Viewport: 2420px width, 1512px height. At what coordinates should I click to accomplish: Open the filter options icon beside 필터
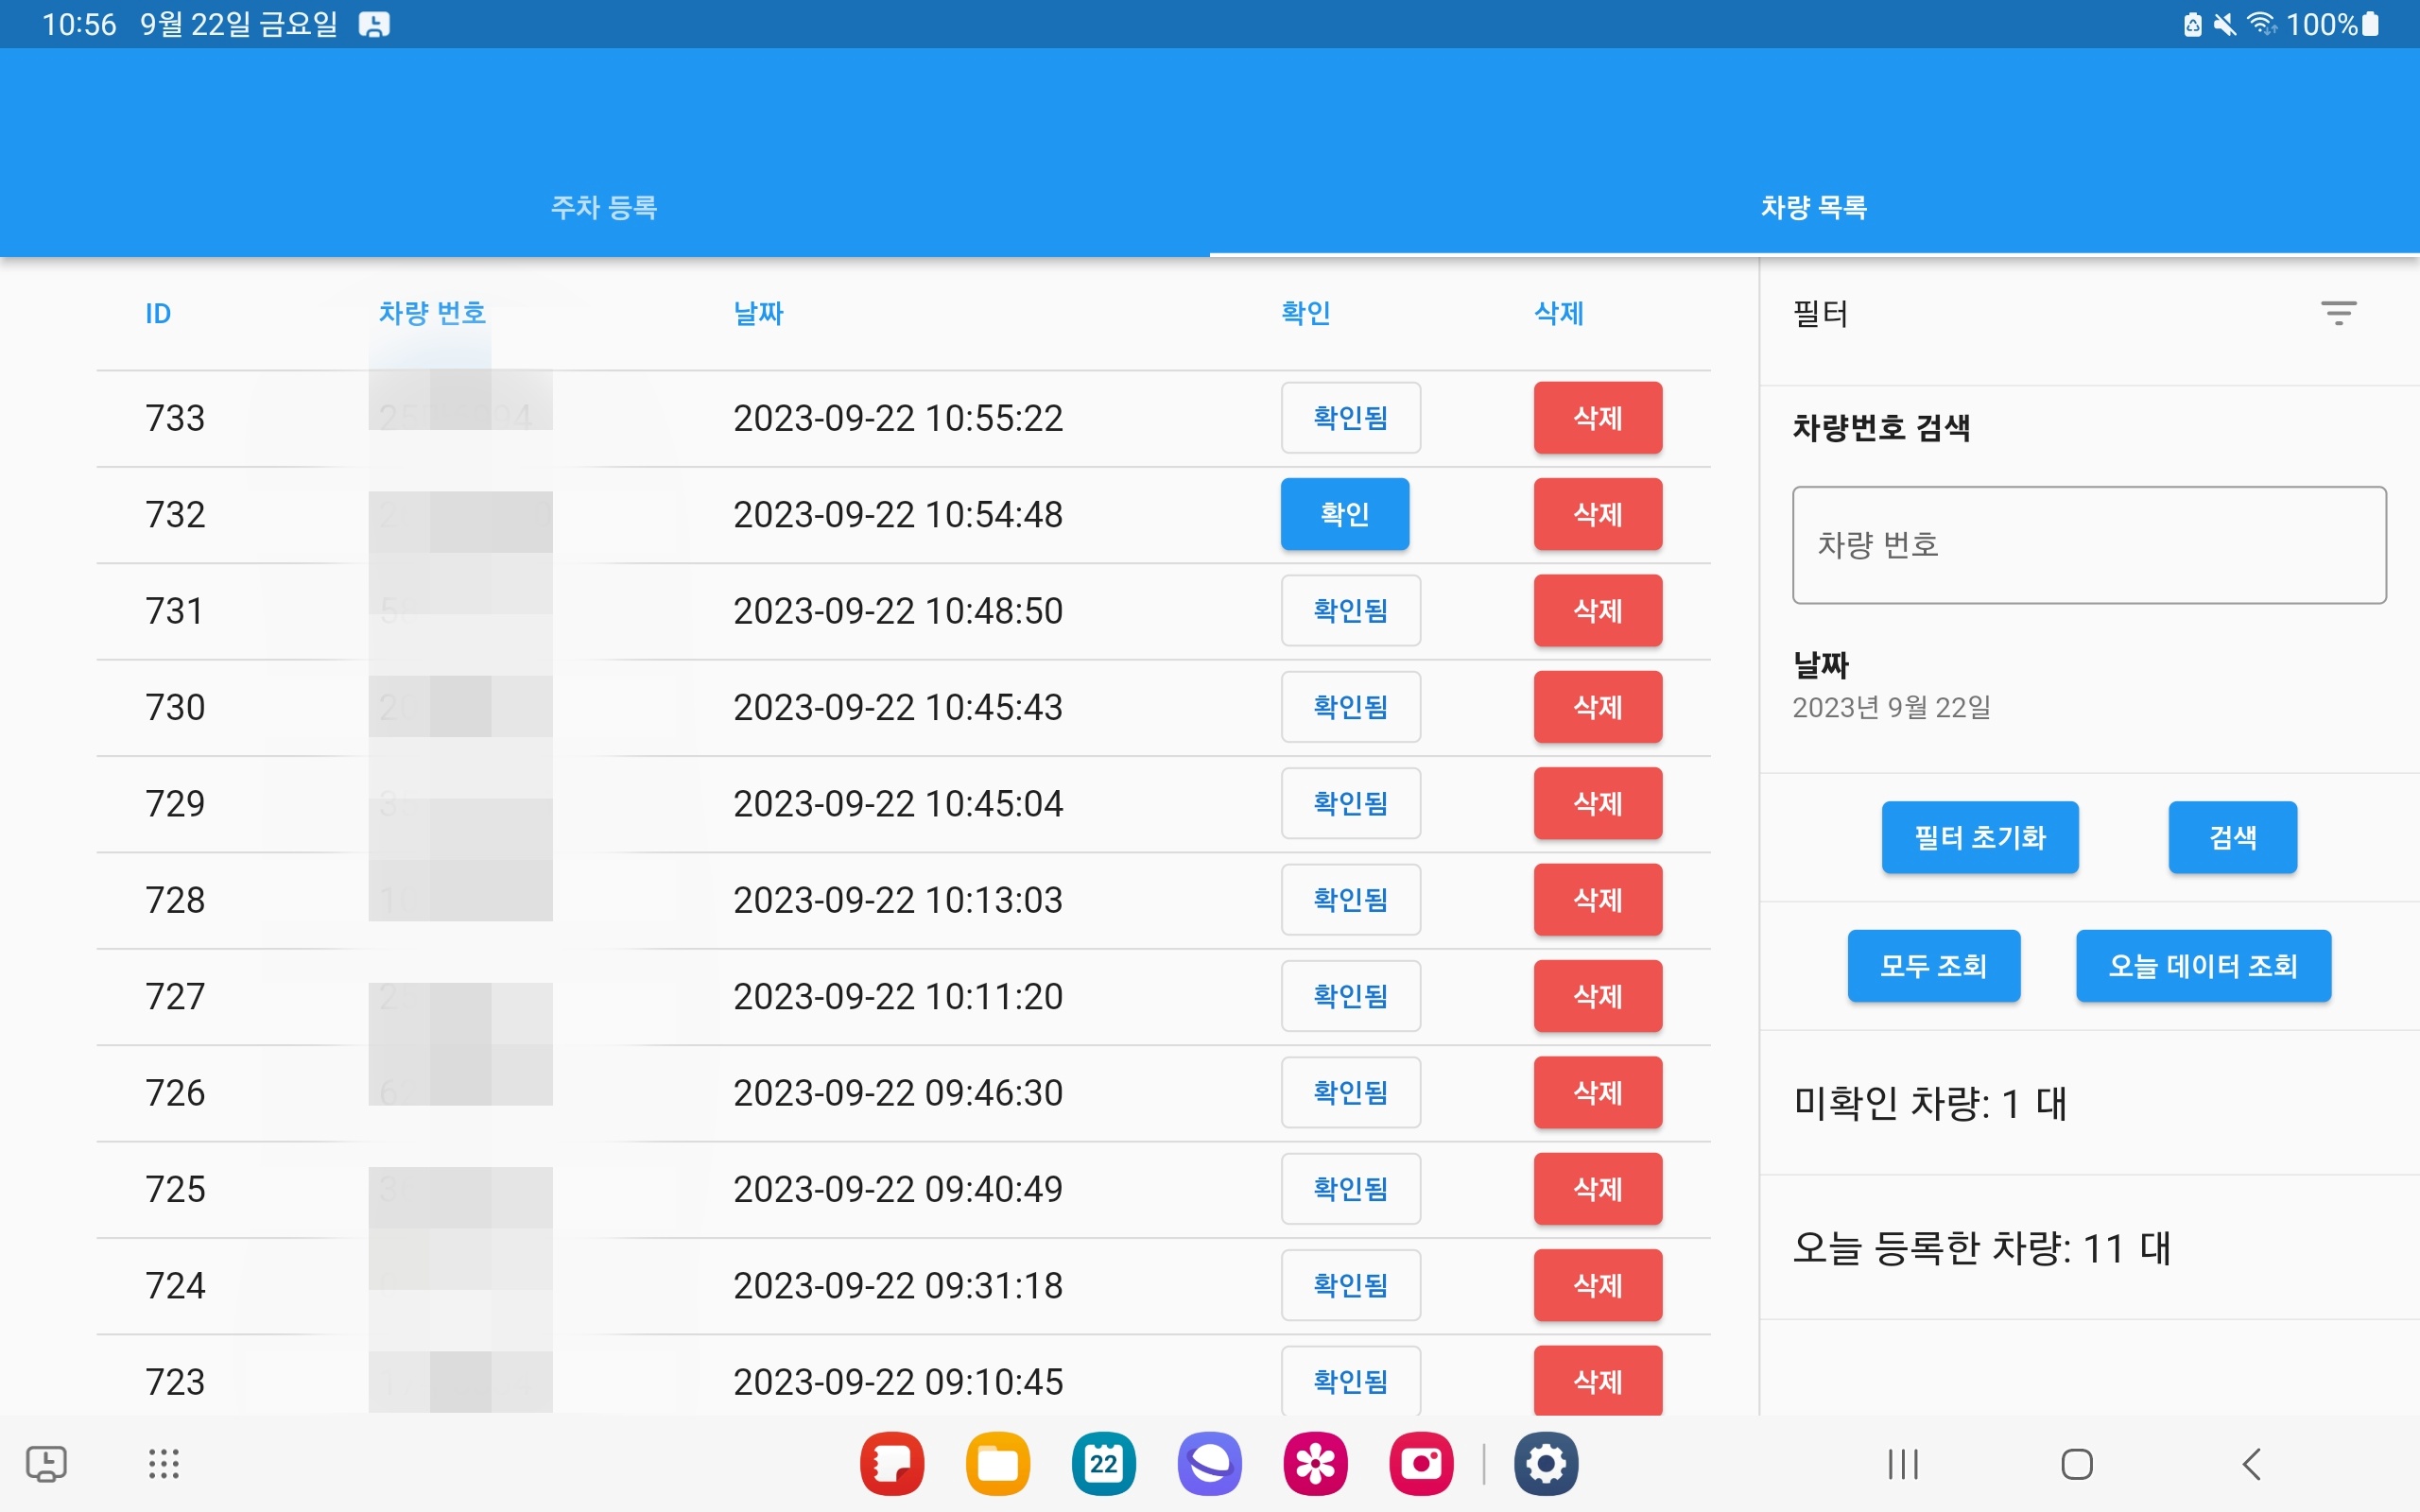pyautogui.click(x=2340, y=313)
